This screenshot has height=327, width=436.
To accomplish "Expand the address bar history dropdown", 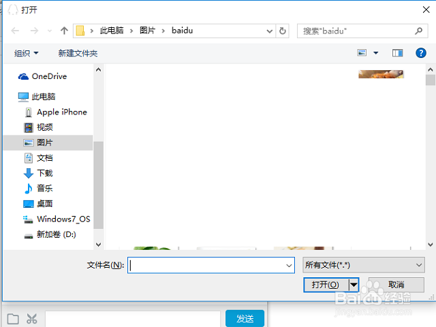I will (269, 31).
